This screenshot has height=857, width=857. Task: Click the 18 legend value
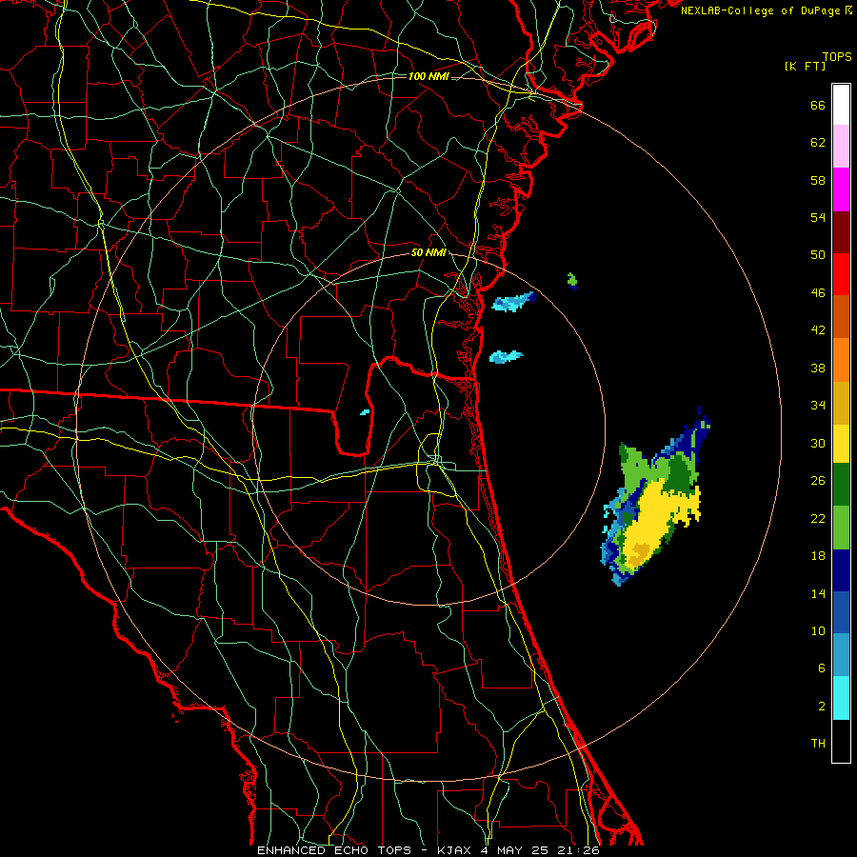[818, 556]
